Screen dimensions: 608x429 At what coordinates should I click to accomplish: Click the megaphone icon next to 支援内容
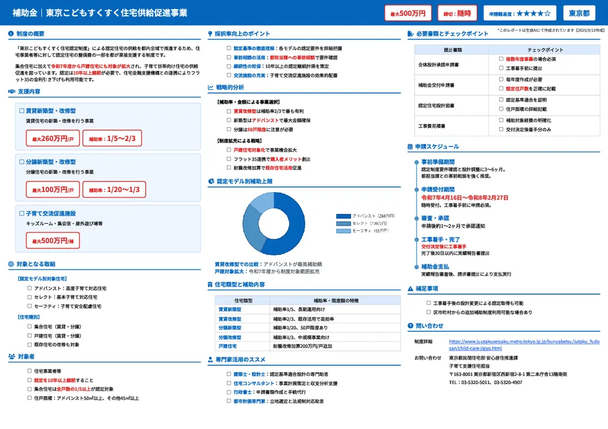[x=11, y=92]
